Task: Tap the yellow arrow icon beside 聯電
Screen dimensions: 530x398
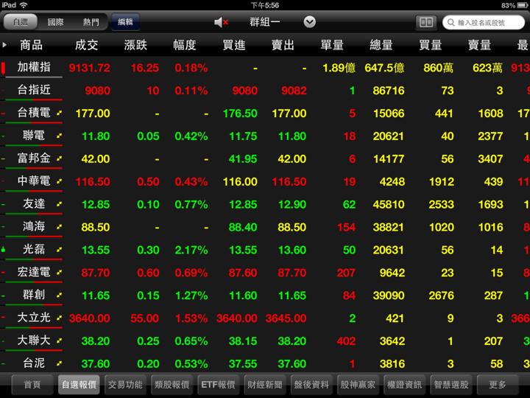Action: click(59, 136)
